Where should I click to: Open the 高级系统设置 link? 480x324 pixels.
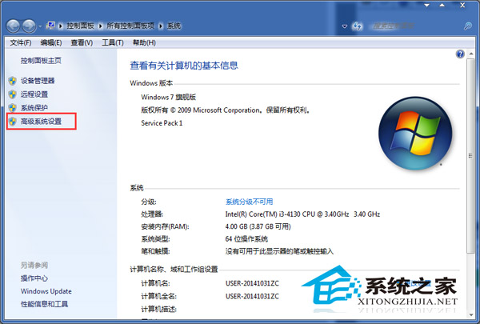click(41, 122)
